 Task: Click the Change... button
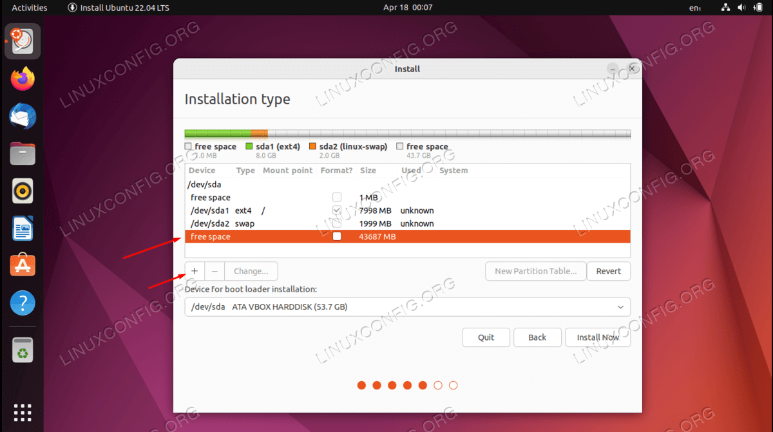pos(251,271)
